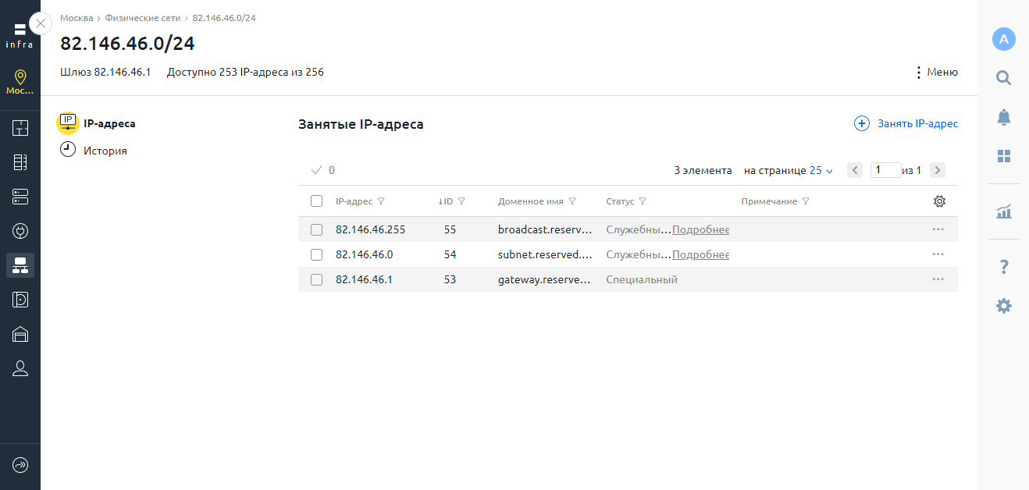Click the networks icon in left sidebar
The height and width of the screenshot is (490, 1029).
(20, 265)
